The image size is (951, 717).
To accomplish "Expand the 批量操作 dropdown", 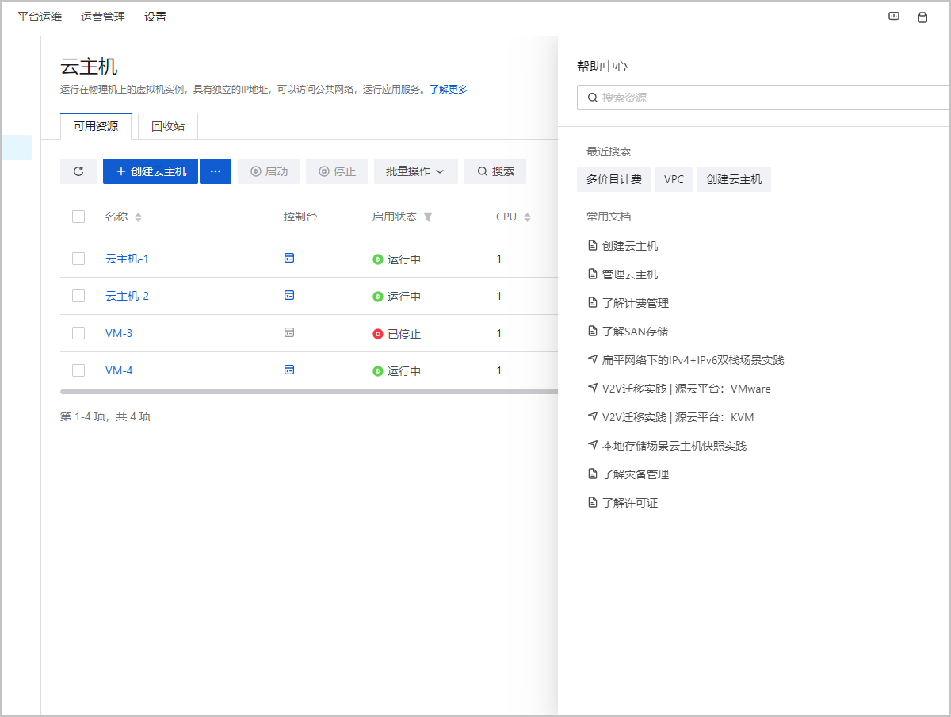I will pyautogui.click(x=415, y=171).
